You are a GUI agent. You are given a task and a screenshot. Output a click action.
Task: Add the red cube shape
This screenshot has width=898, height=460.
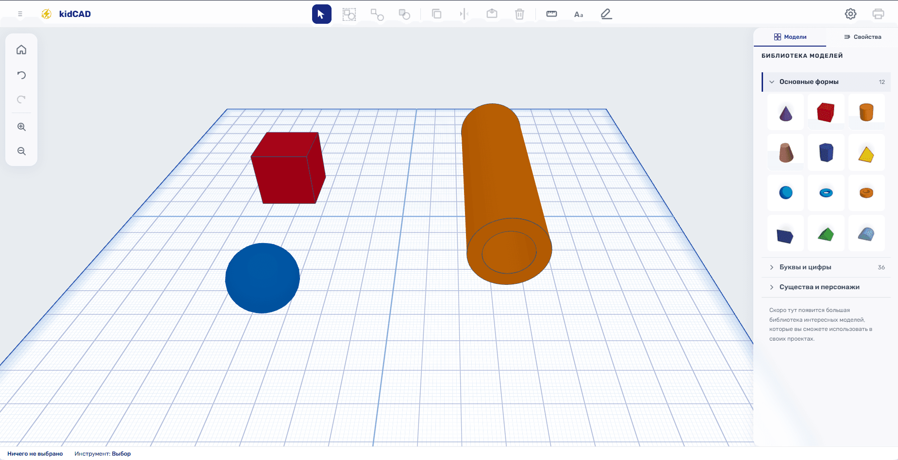[x=826, y=113]
